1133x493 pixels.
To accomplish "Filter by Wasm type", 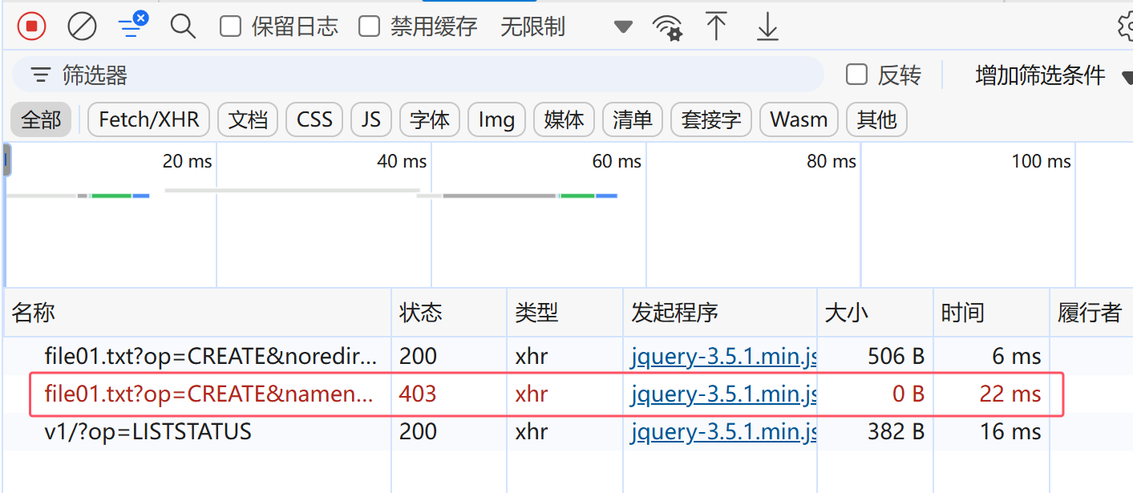I will [799, 119].
